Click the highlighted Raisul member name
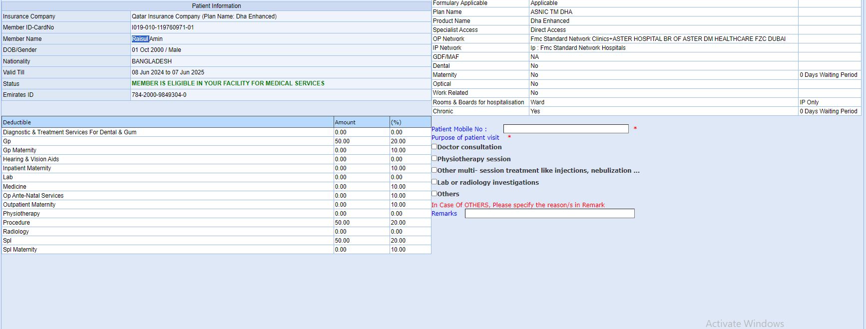The image size is (866, 329). tap(140, 39)
